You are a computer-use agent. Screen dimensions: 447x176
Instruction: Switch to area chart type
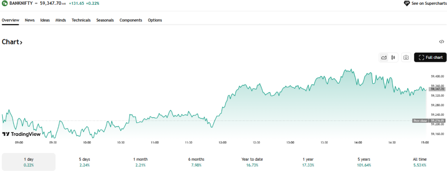point(384,58)
